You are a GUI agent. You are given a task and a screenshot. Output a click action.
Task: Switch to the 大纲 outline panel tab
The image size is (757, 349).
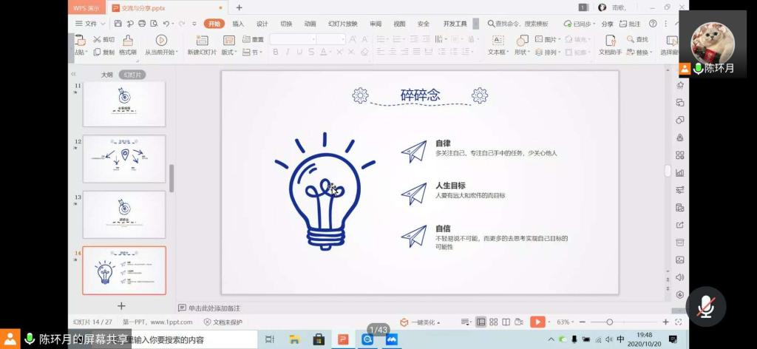[107, 75]
